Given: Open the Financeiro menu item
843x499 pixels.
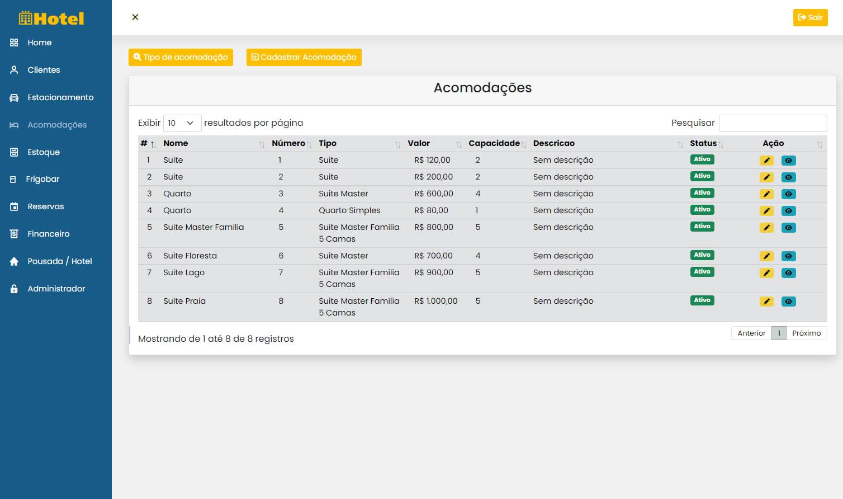Looking at the screenshot, I should 49,234.
